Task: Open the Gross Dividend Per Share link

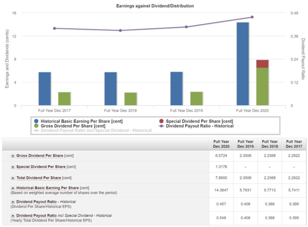Action: coord(40,156)
